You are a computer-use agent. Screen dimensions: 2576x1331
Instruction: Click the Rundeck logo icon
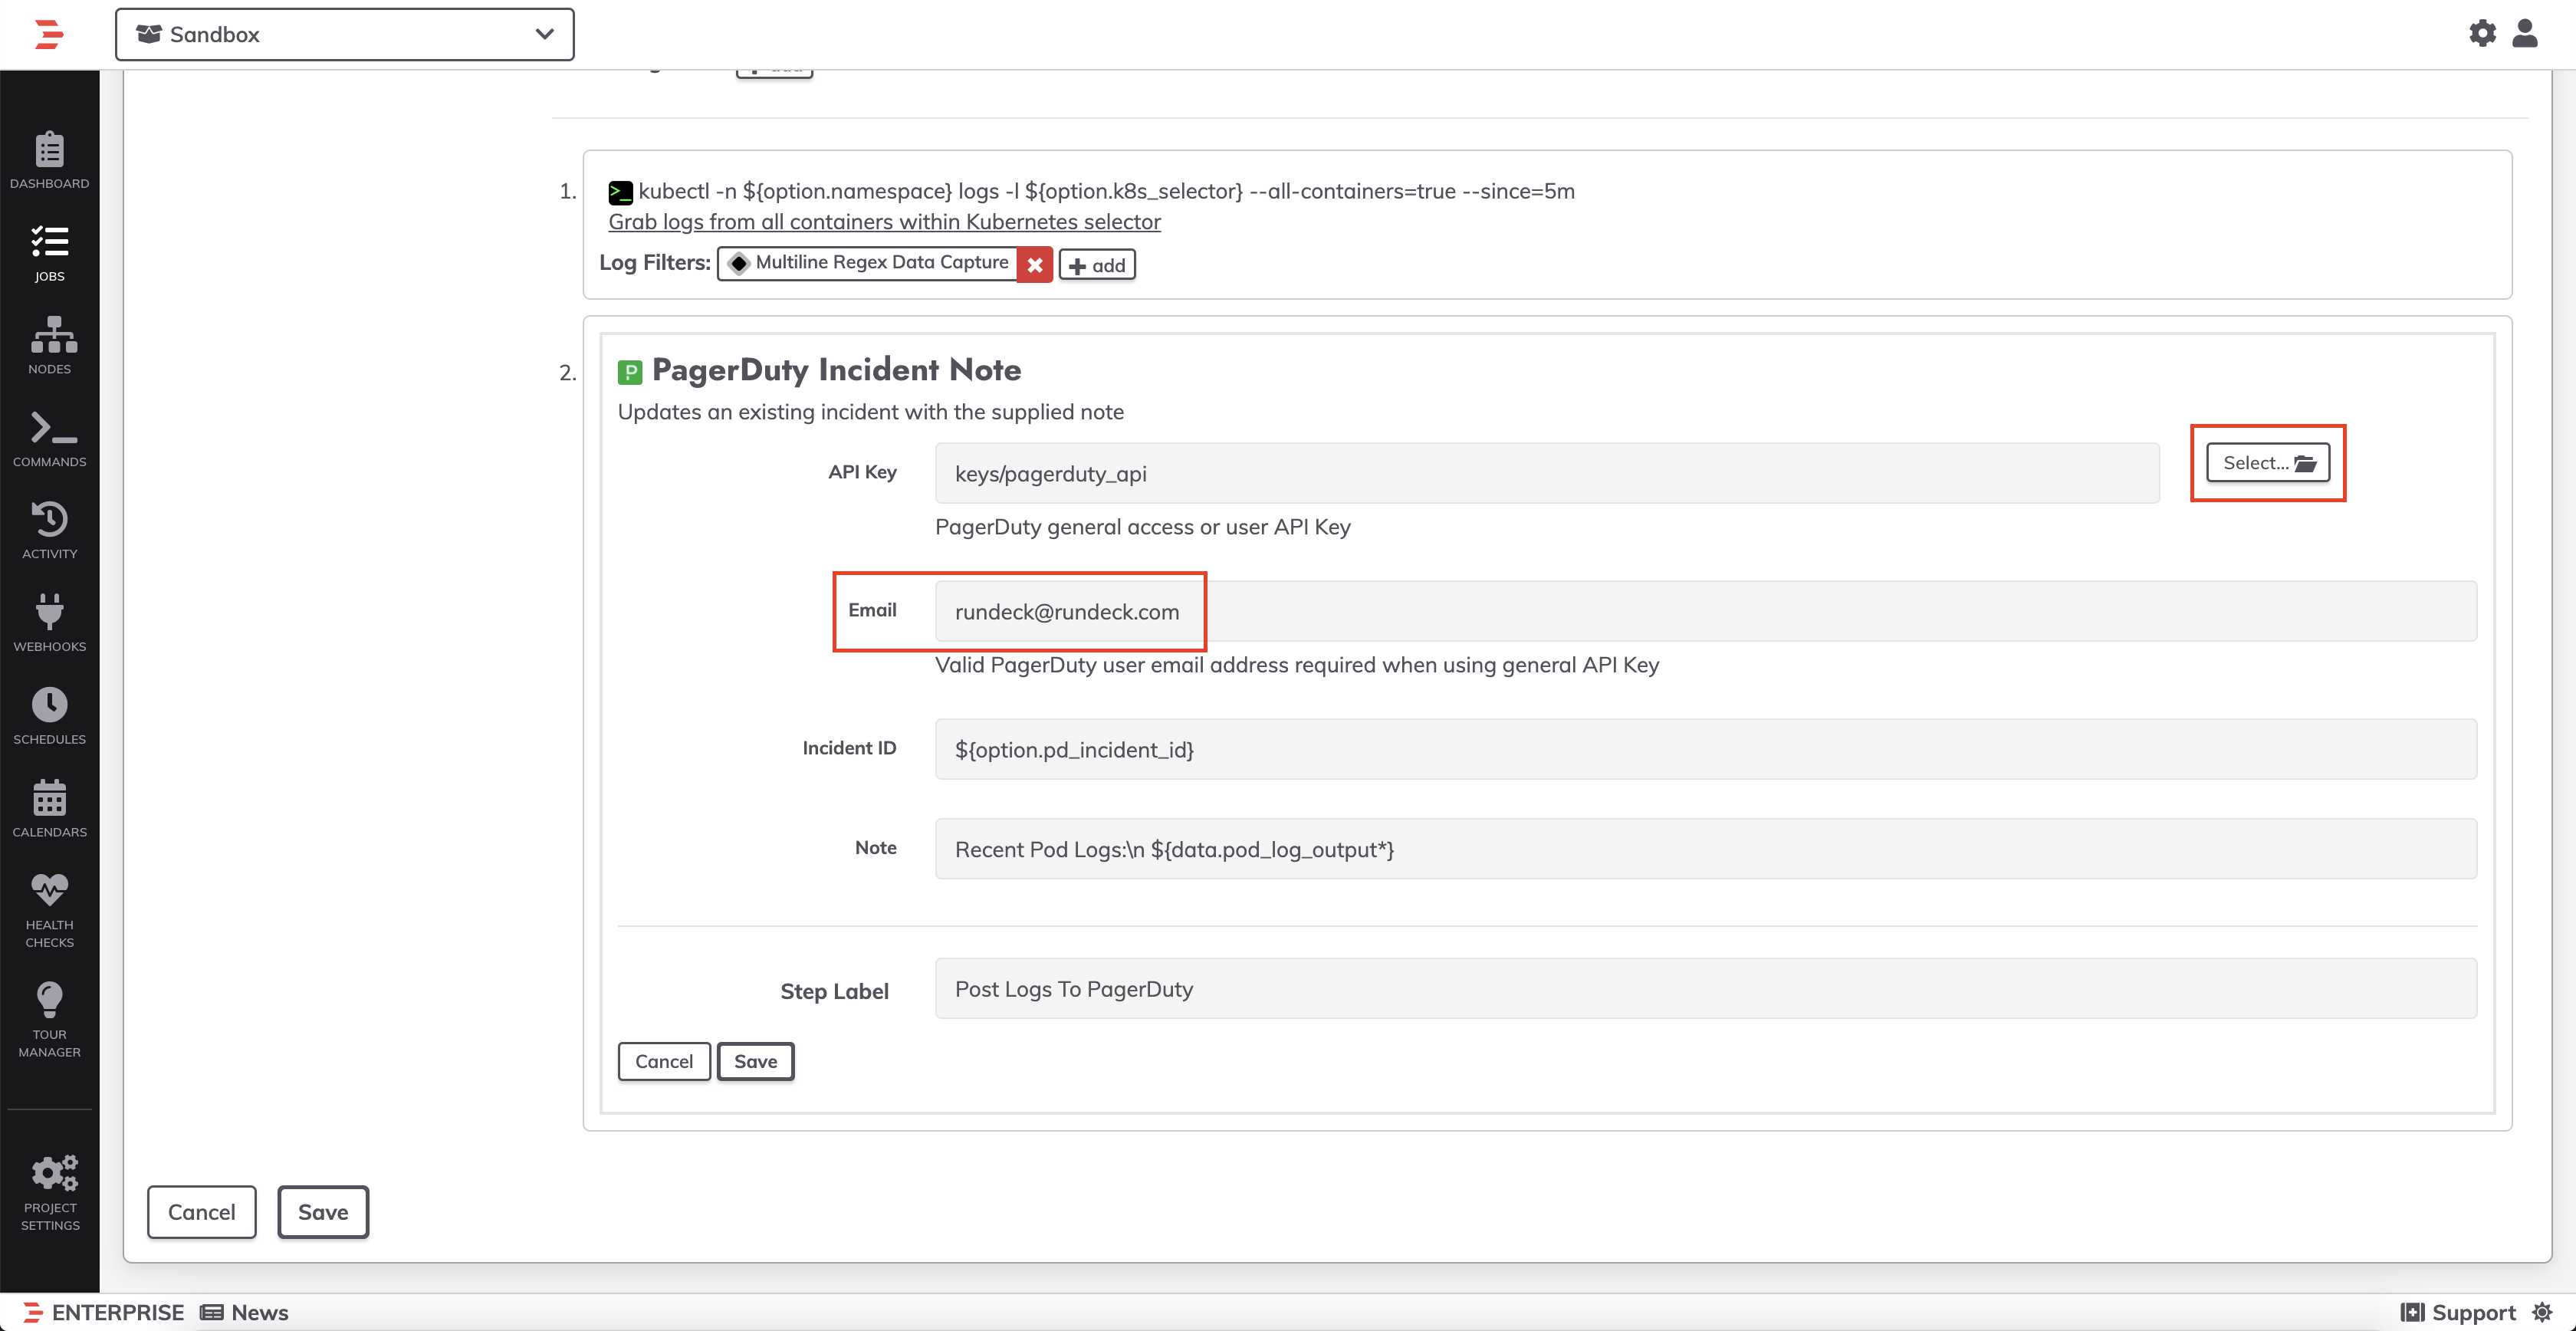pyautogui.click(x=49, y=34)
